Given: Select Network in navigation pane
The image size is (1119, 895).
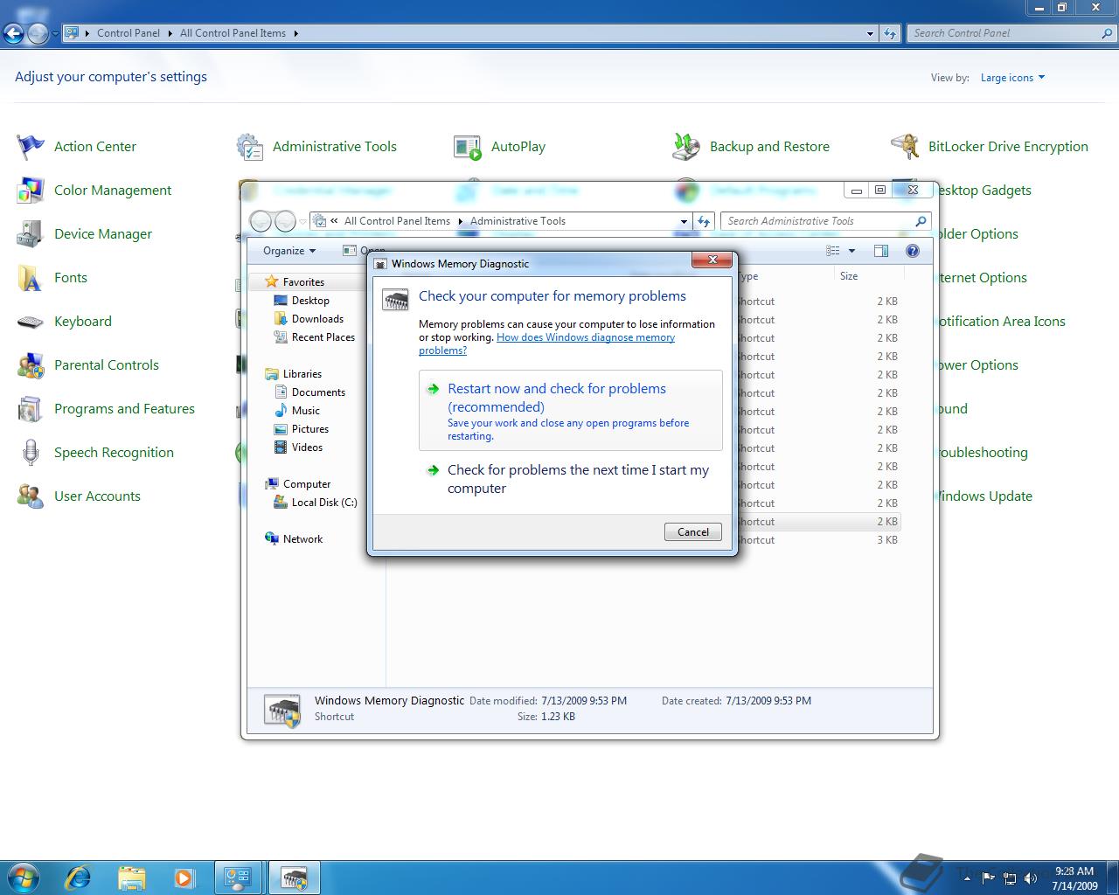Looking at the screenshot, I should (302, 539).
